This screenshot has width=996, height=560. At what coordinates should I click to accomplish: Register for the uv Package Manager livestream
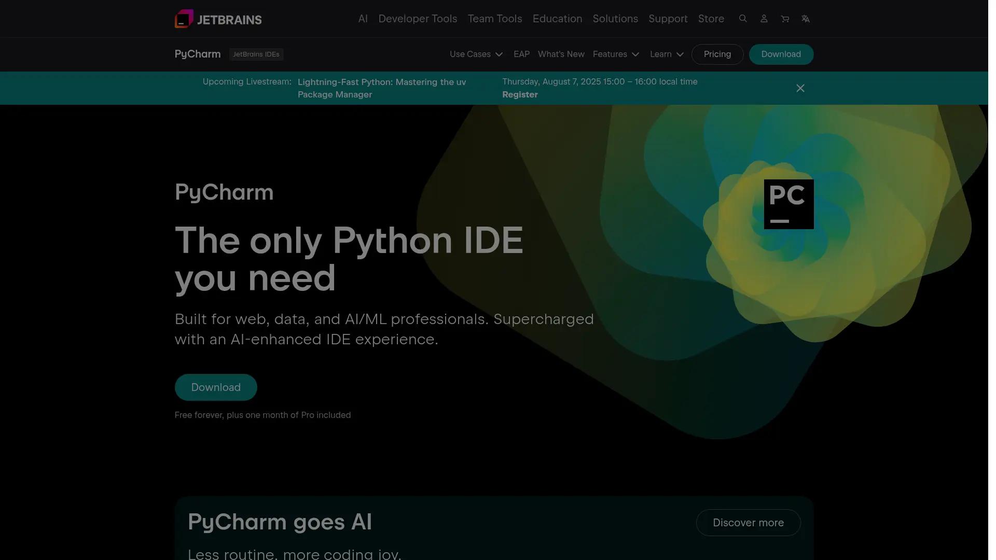point(520,94)
